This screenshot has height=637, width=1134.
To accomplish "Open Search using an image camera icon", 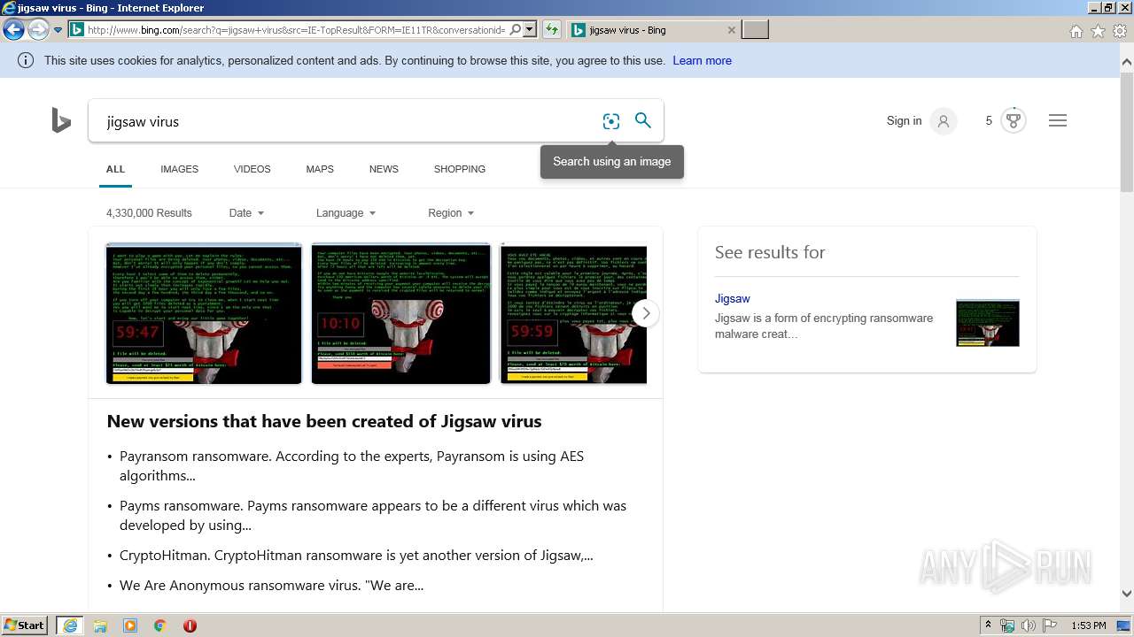I will pyautogui.click(x=611, y=121).
